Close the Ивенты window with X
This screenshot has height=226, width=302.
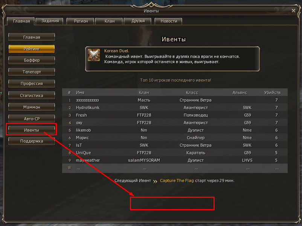tap(293, 11)
